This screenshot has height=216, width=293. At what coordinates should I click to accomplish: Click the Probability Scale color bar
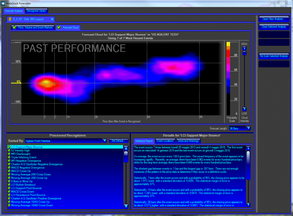coord(228,79)
